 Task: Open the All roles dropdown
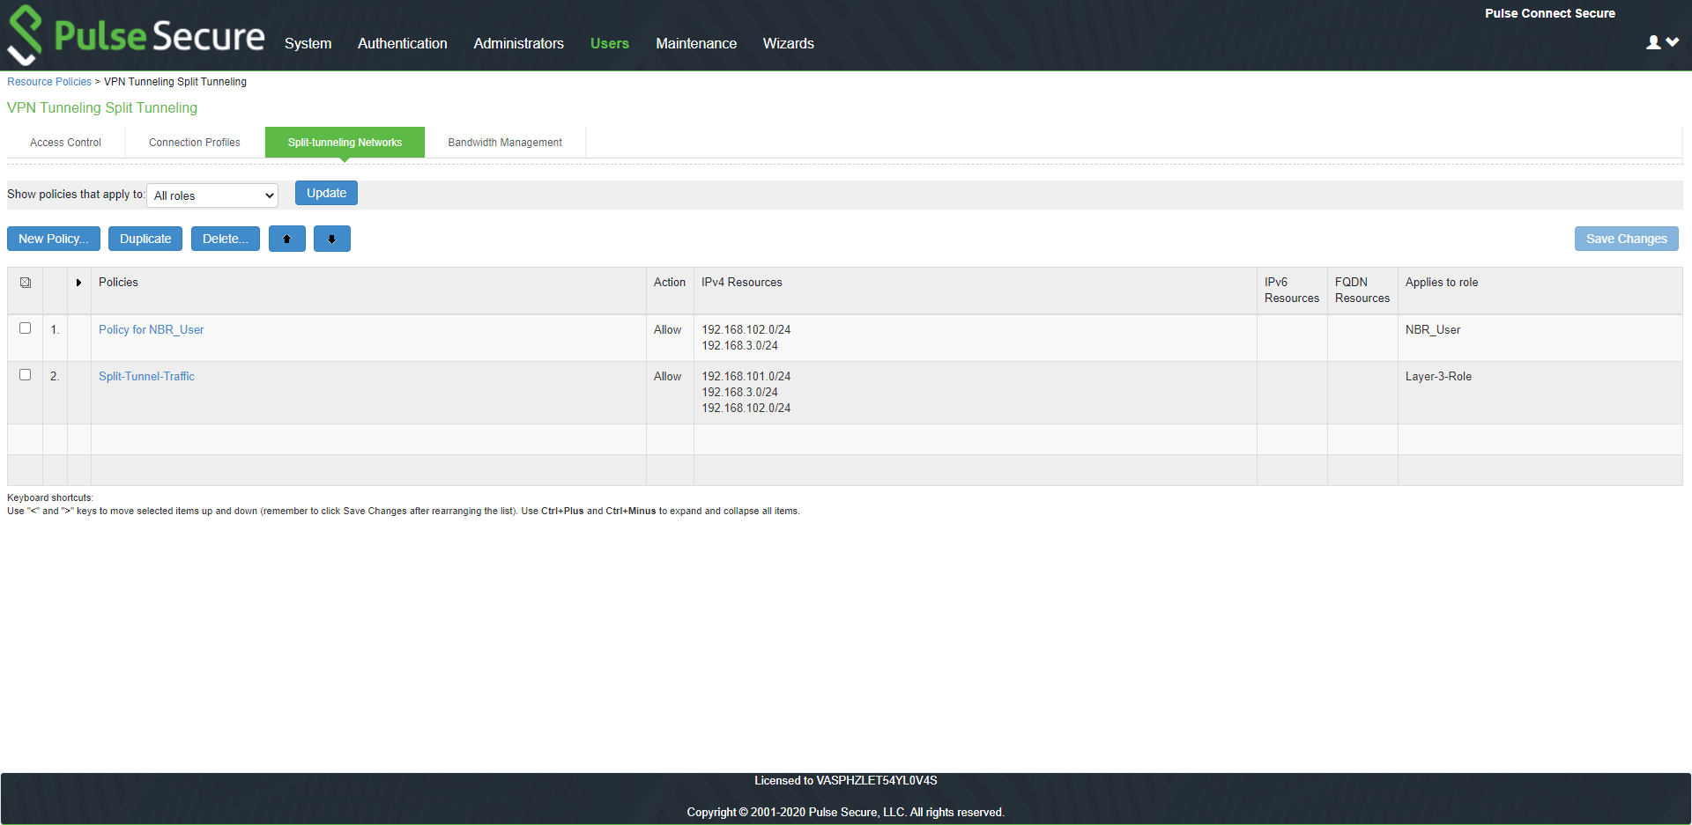coord(212,195)
